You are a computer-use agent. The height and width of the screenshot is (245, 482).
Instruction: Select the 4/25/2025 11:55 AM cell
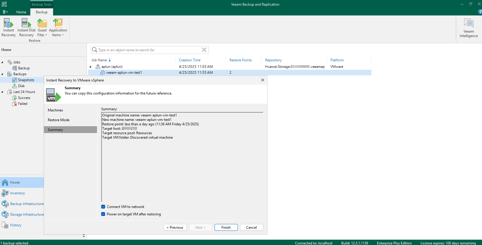pyautogui.click(x=196, y=73)
